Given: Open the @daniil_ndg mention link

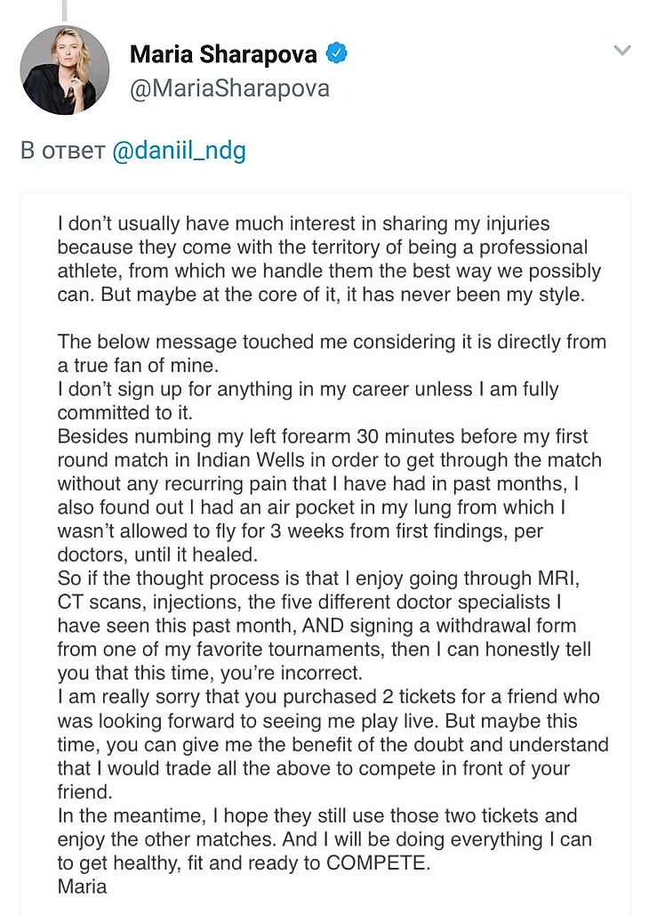Looking at the screenshot, I should point(179,150).
